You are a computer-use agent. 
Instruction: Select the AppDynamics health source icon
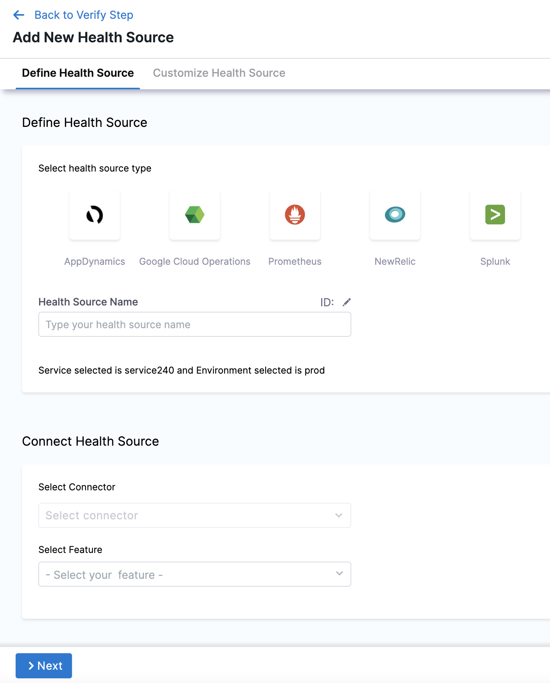click(95, 215)
